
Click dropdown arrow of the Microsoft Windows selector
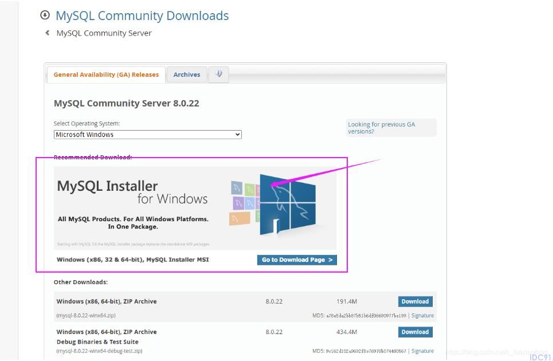coord(238,135)
